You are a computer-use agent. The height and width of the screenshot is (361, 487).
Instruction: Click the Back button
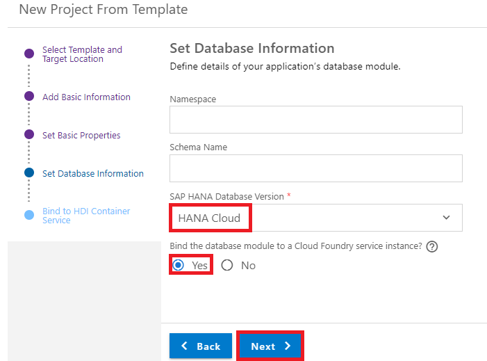tap(201, 346)
